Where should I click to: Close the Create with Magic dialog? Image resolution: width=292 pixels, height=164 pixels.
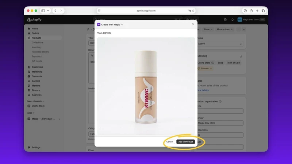[x=193, y=24]
